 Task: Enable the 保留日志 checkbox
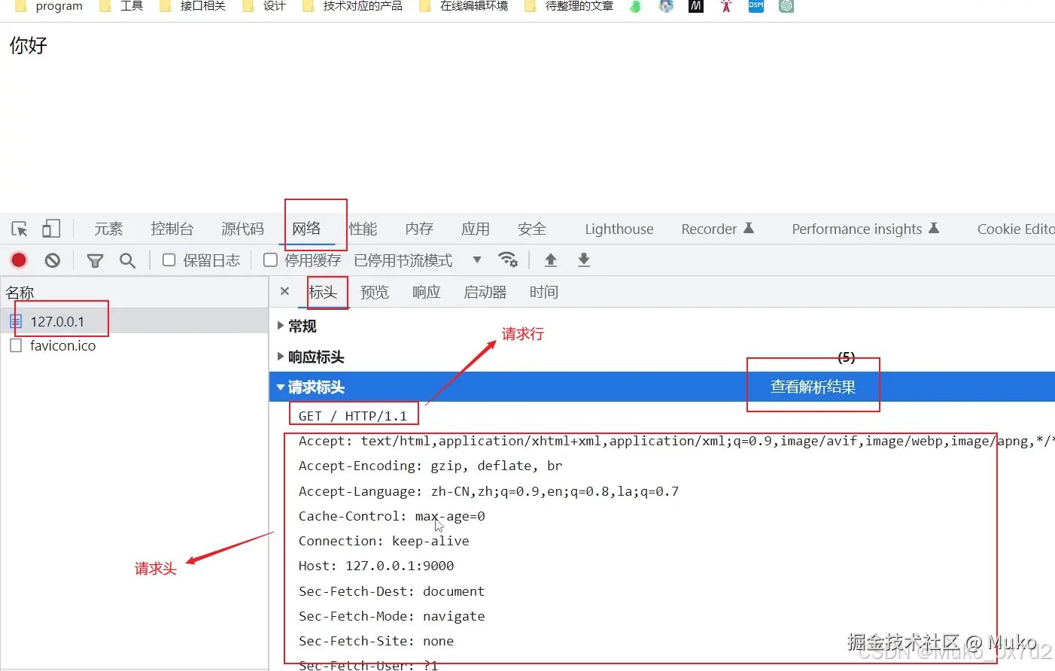(169, 260)
